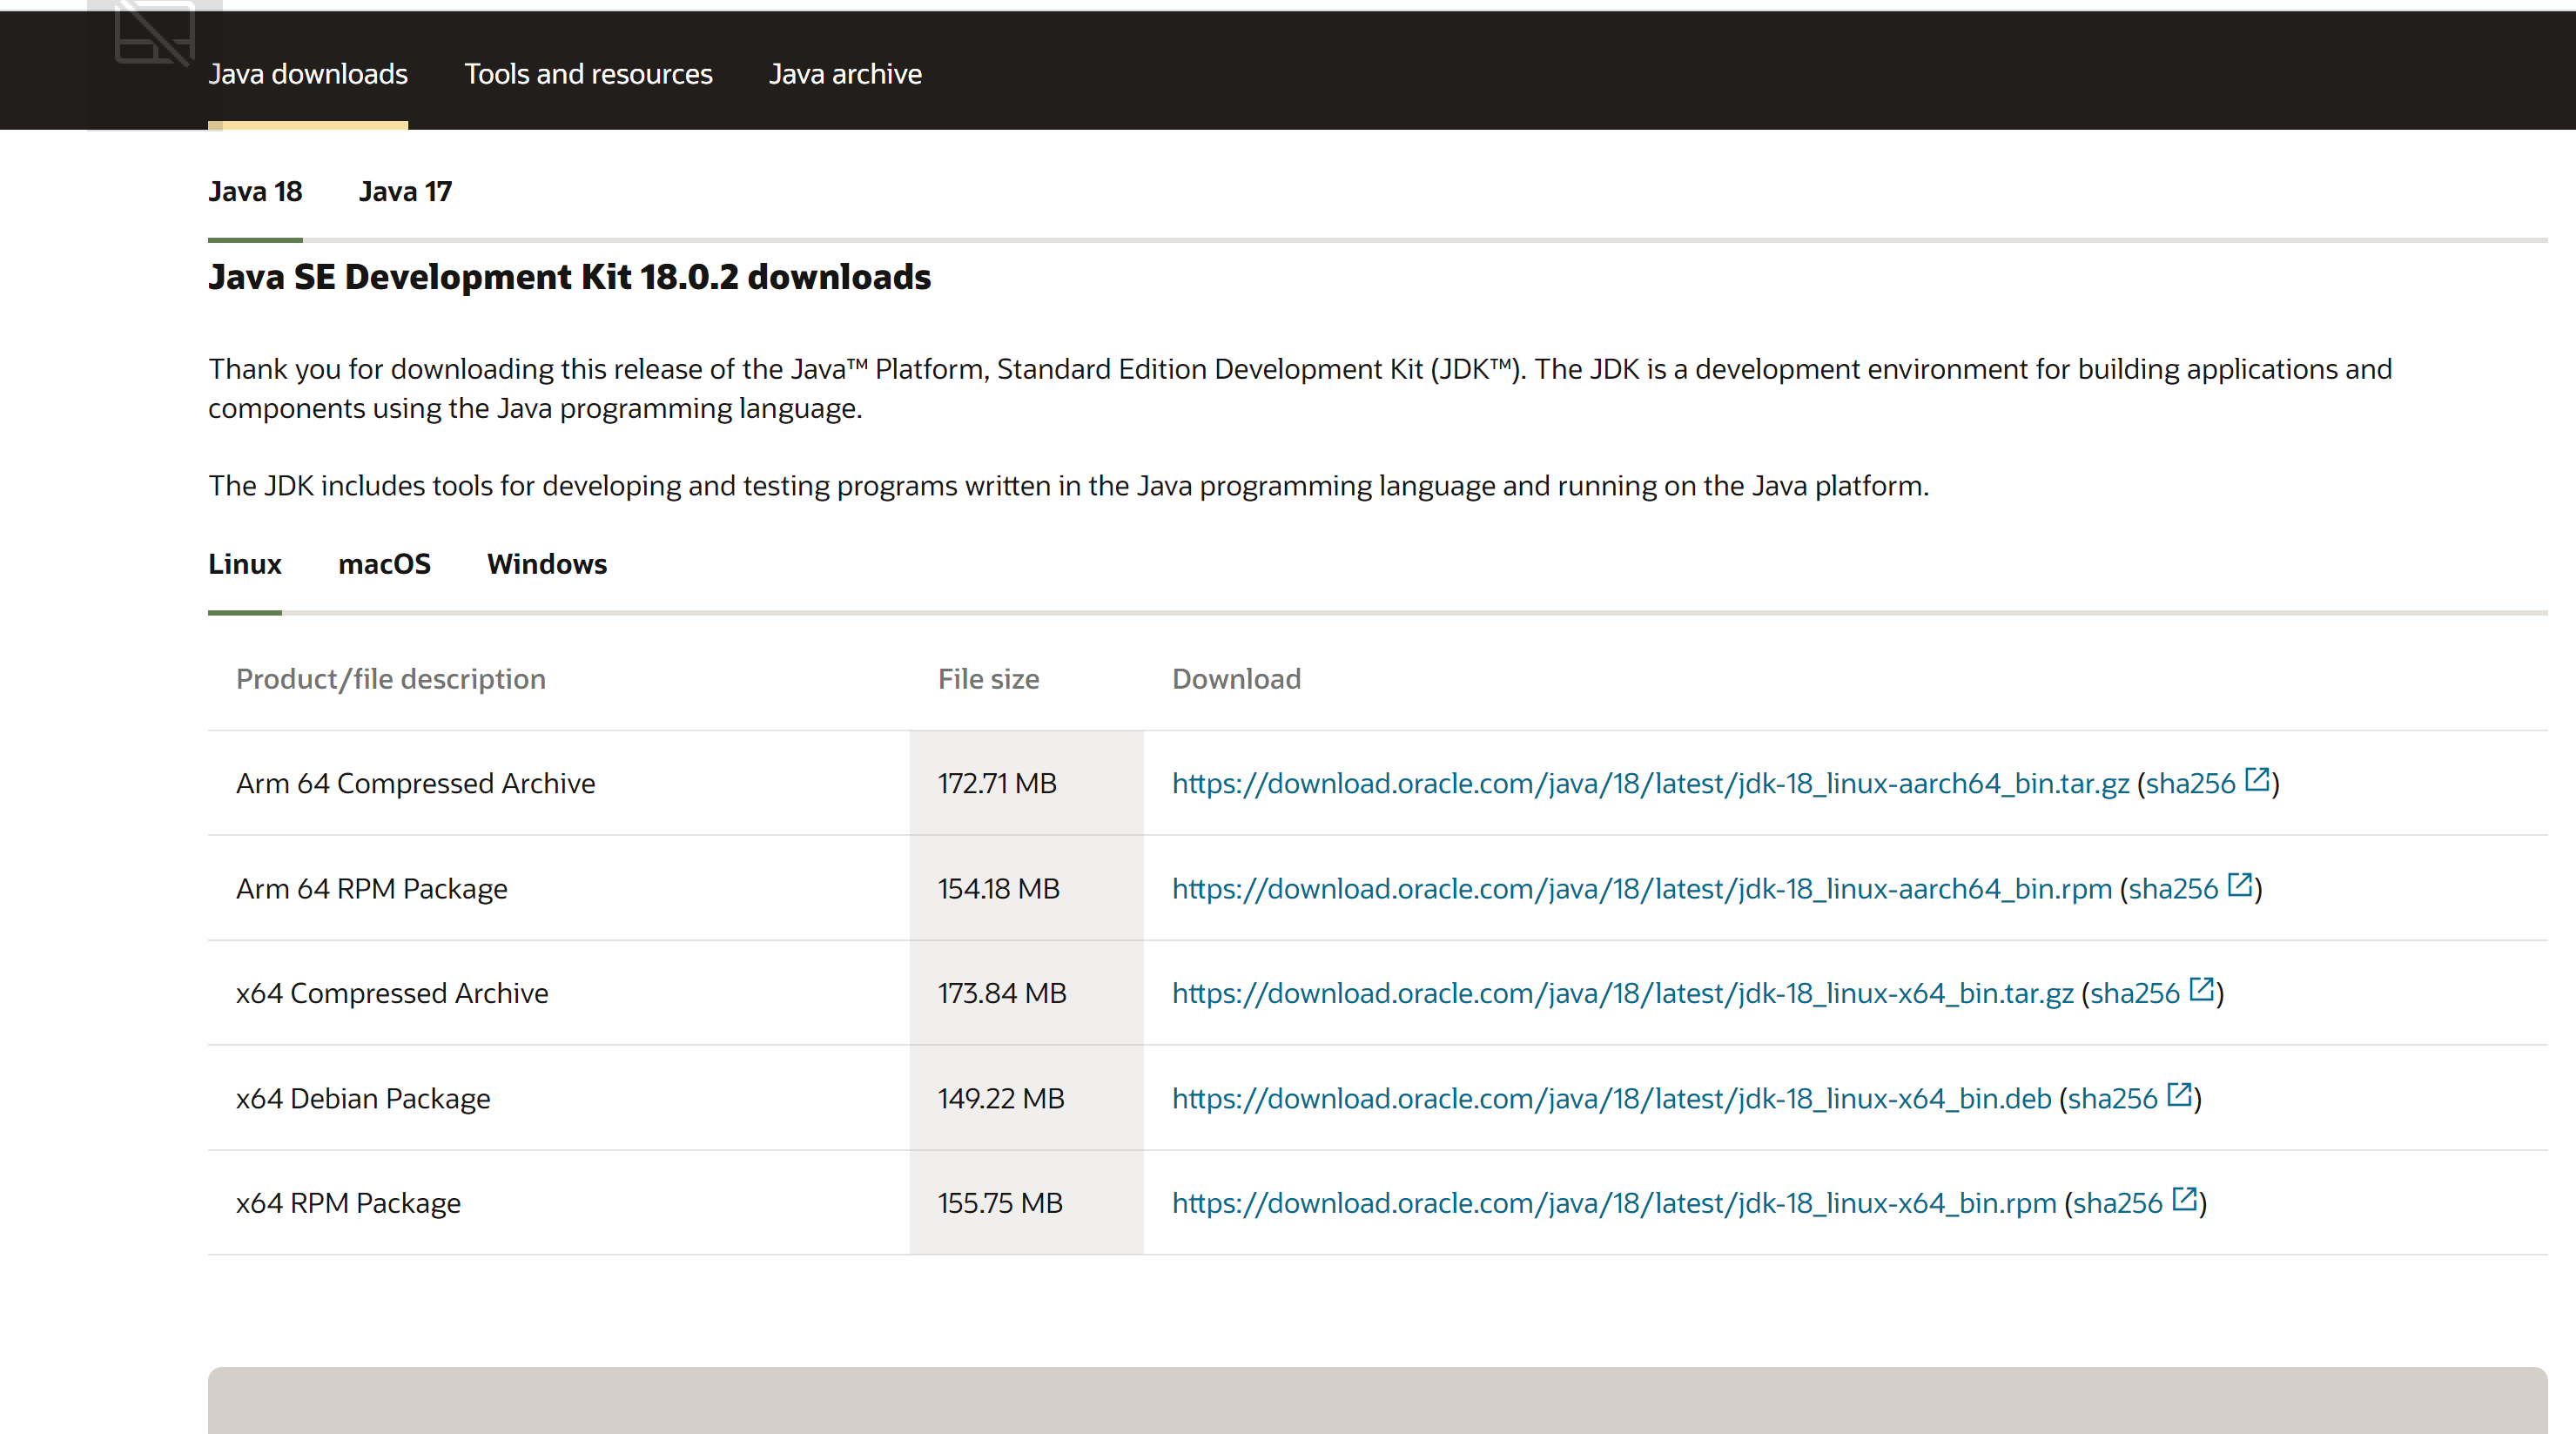Switch to the Windows platform tab
Viewport: 2576px width, 1434px height.
click(x=547, y=564)
